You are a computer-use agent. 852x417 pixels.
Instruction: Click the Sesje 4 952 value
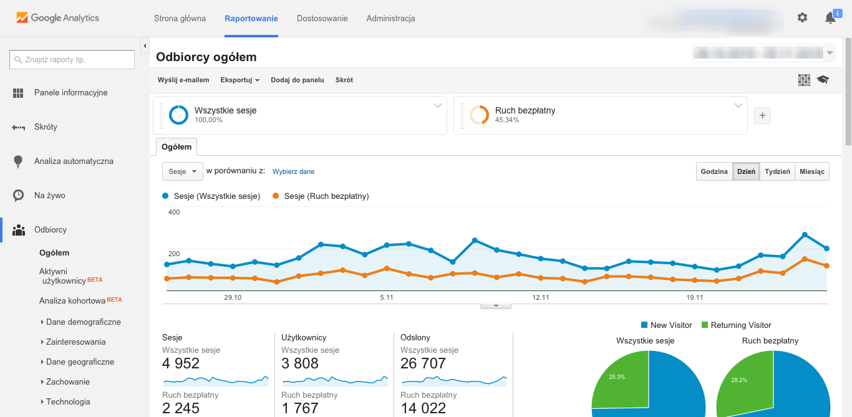181,363
